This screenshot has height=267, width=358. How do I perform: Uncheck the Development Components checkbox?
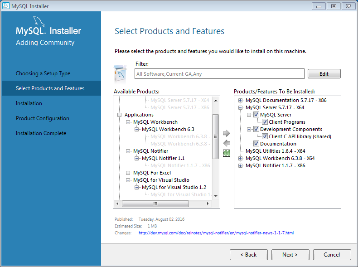(256, 129)
